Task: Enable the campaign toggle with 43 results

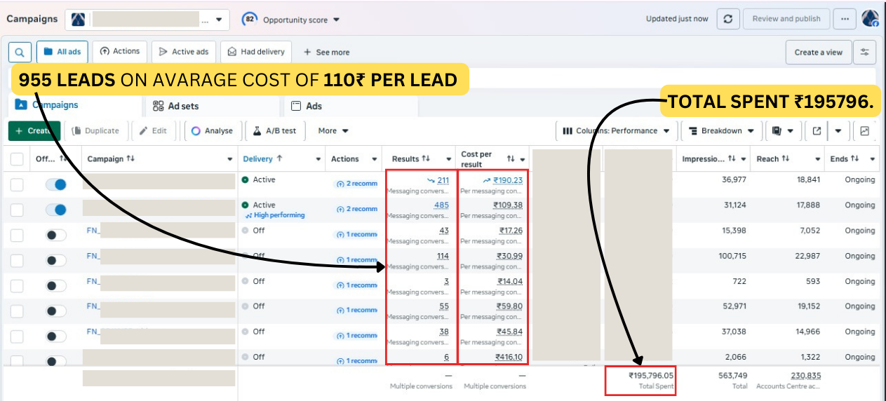Action: 55,235
